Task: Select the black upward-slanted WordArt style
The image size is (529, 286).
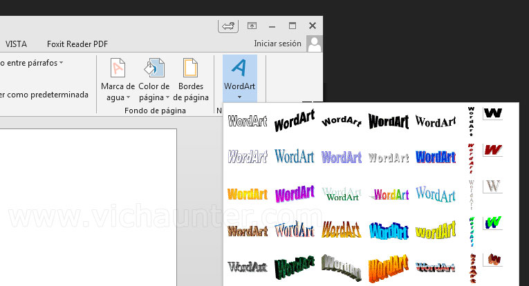Action: [295, 120]
